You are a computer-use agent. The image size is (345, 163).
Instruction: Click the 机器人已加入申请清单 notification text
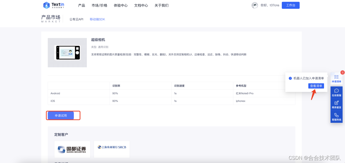click(309, 78)
